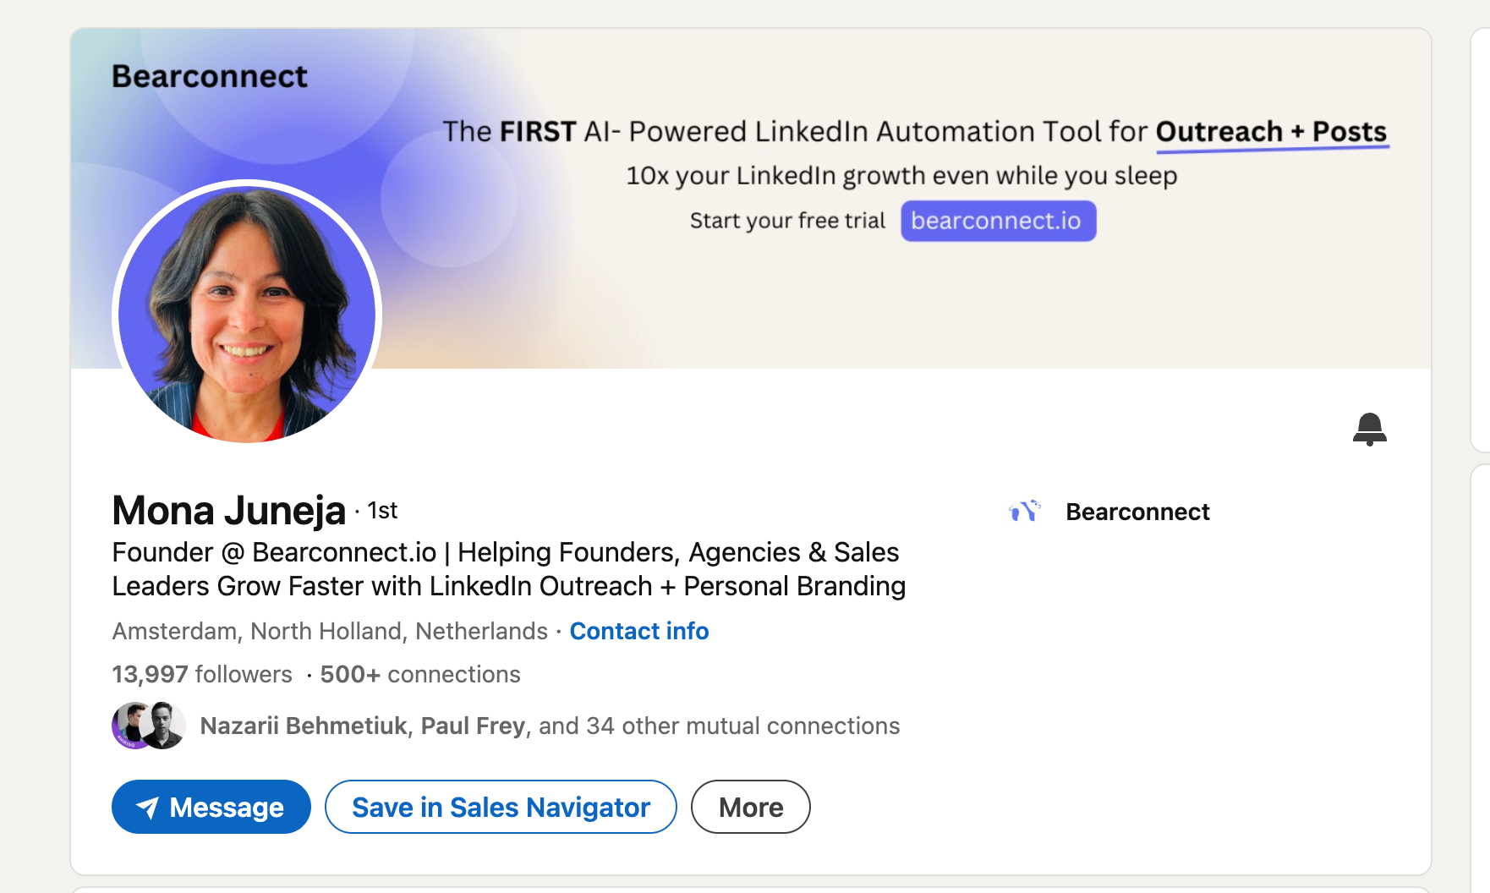
Task: Open Nazarii Behmetiuk's mutual connection link
Action: coord(304,726)
